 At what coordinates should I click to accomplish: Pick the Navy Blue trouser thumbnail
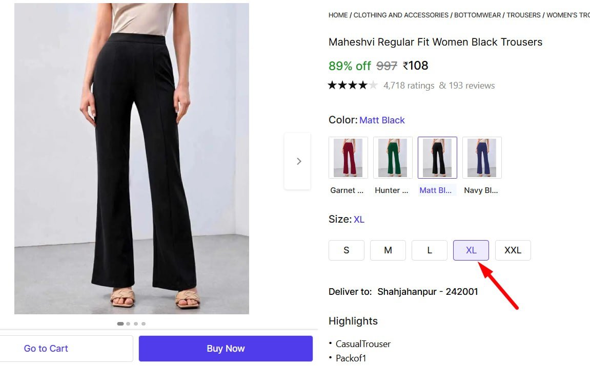pos(482,158)
